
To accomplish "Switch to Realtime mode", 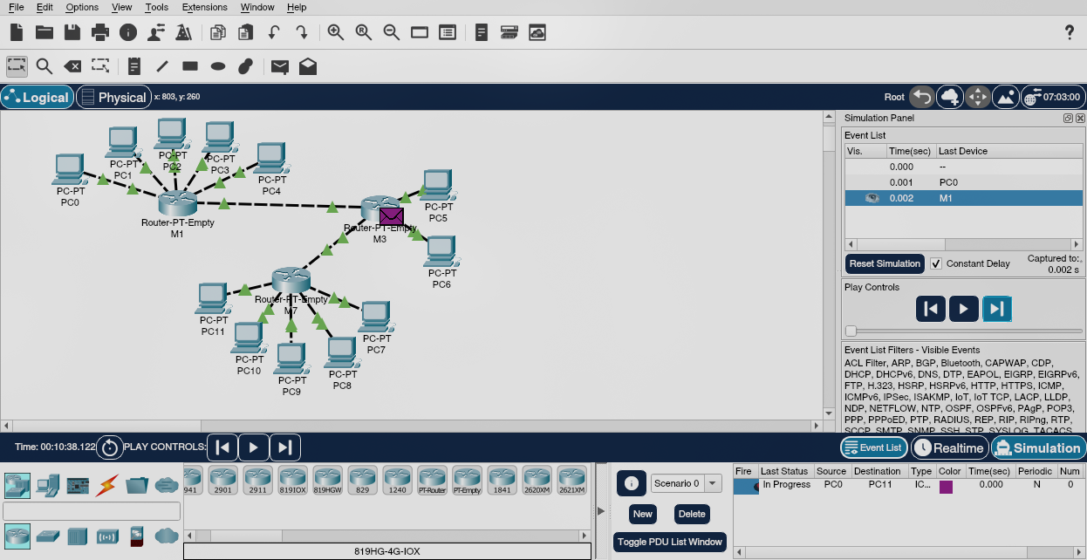I will (x=949, y=448).
